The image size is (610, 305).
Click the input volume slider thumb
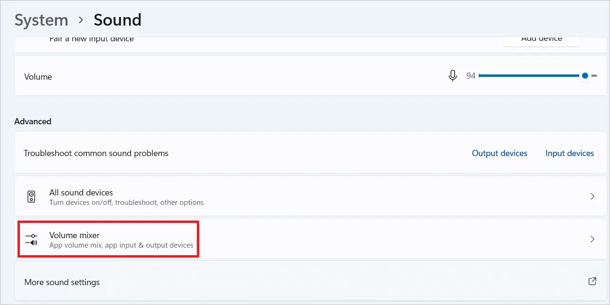pyautogui.click(x=585, y=76)
